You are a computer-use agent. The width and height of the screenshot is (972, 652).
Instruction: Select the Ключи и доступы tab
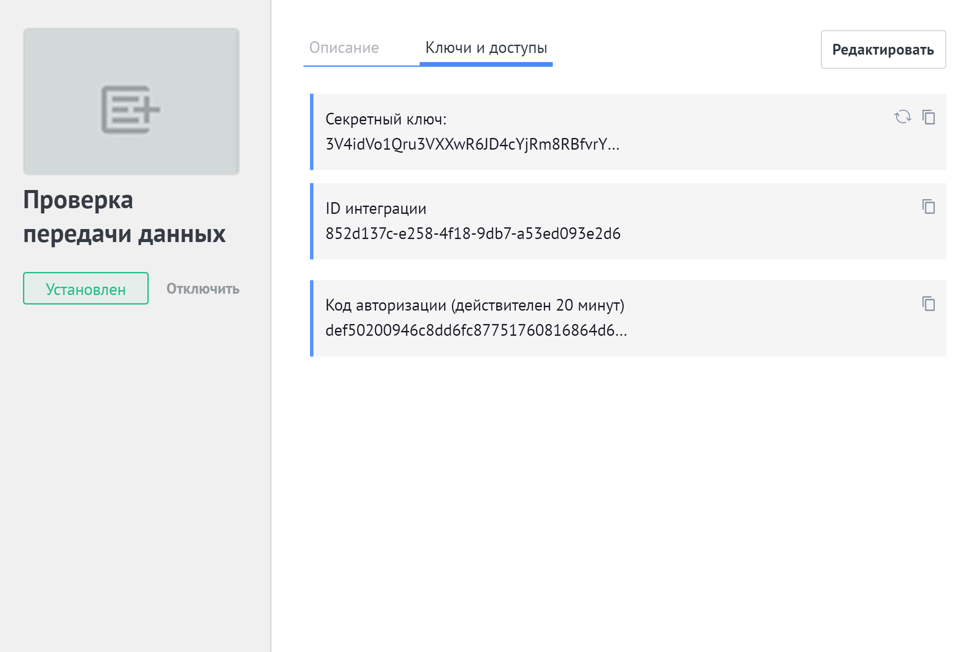pos(486,47)
